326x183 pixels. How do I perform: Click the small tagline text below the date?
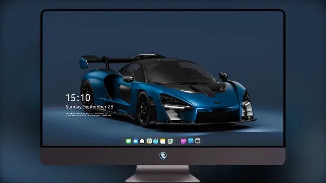coord(89,114)
